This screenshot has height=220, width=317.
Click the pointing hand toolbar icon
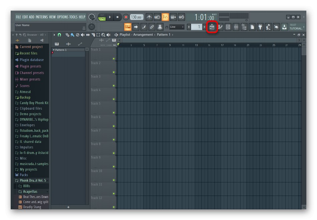276,27
